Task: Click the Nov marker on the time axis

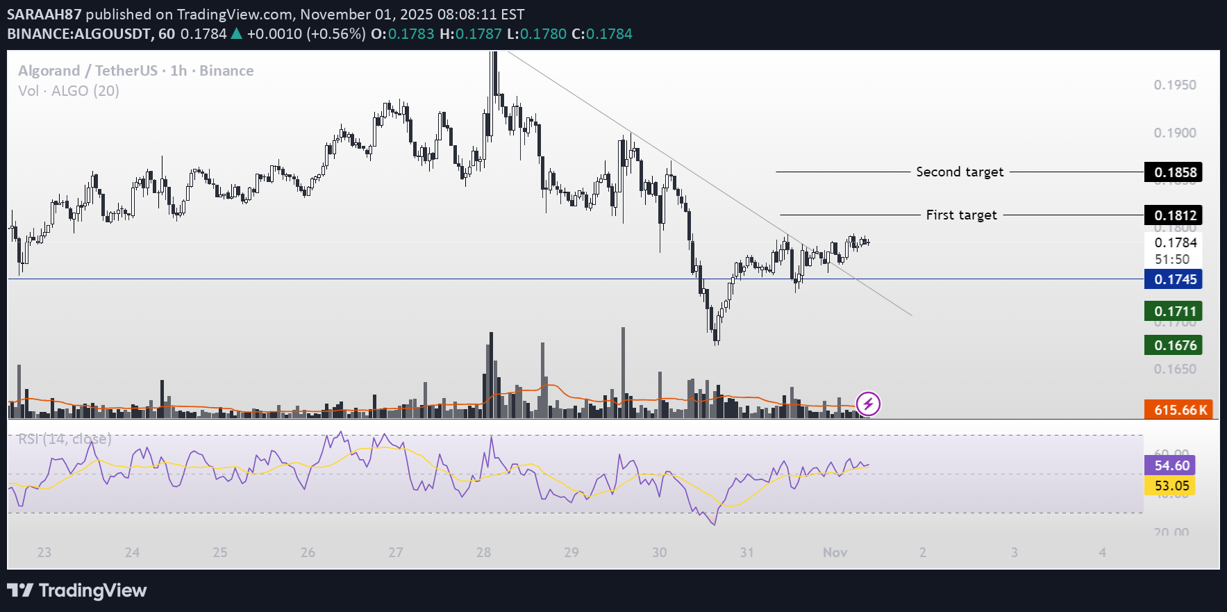Action: tap(835, 552)
